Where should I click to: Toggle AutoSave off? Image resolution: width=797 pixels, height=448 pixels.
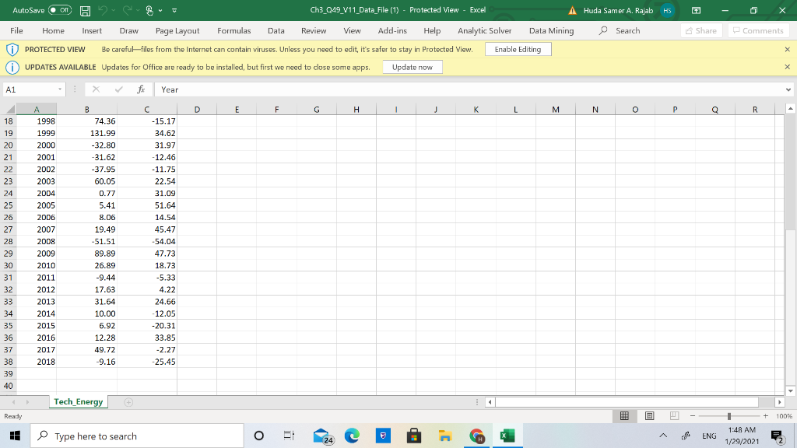tap(60, 10)
